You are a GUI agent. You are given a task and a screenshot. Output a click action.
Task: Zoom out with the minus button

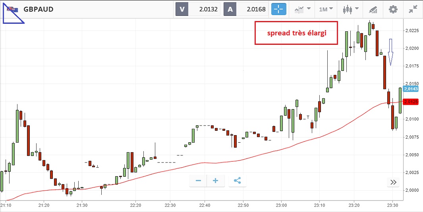click(198, 181)
